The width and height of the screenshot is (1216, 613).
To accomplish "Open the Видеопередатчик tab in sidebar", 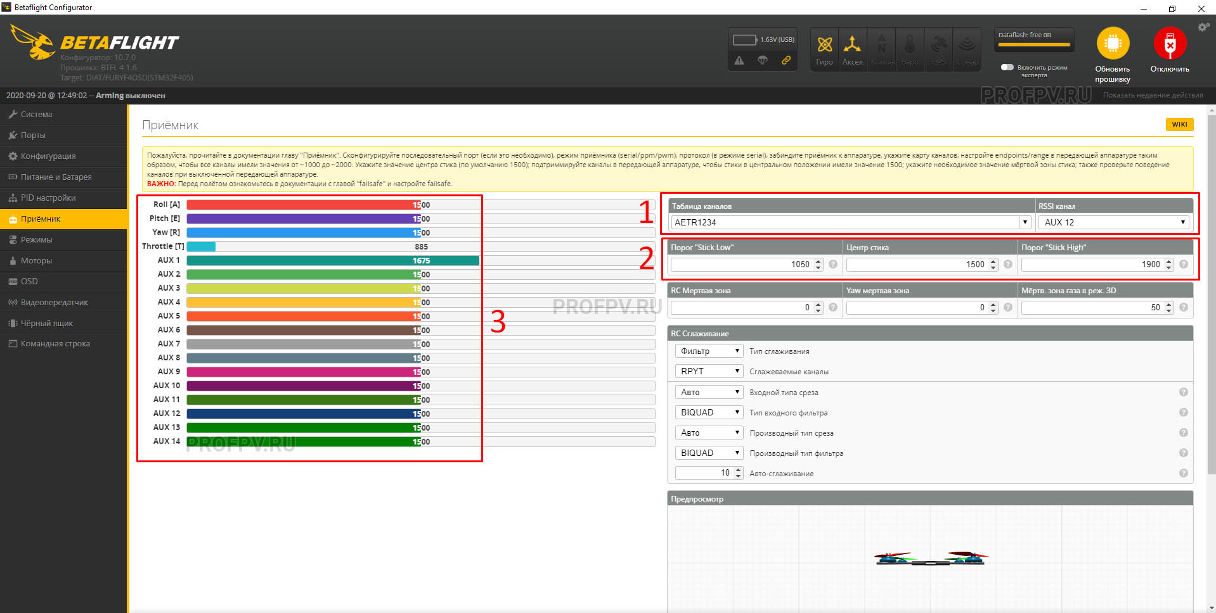I will pos(63,303).
